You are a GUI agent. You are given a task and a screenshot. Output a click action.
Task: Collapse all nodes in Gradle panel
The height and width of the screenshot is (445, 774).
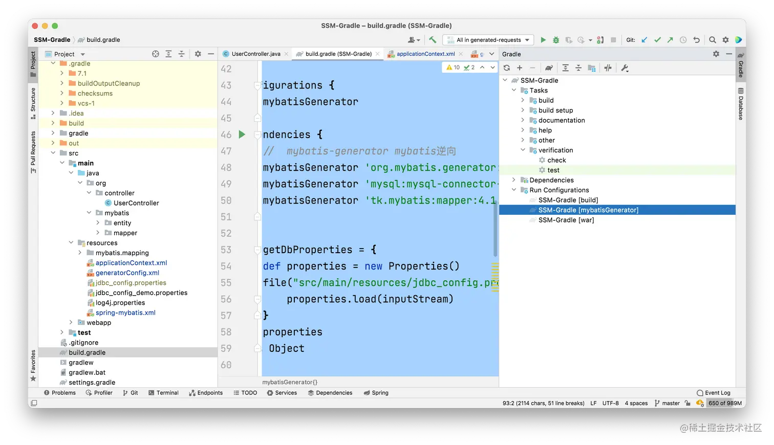[578, 68]
